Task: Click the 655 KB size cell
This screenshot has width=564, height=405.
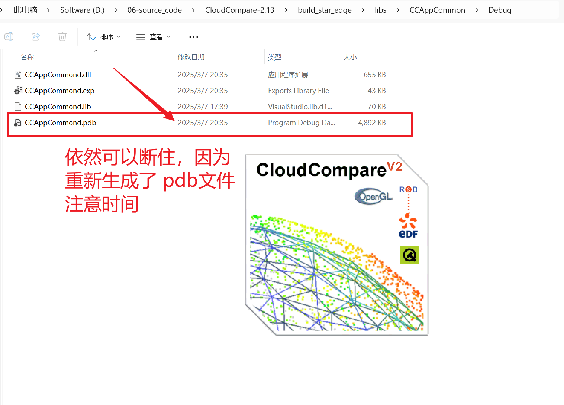Action: point(375,75)
